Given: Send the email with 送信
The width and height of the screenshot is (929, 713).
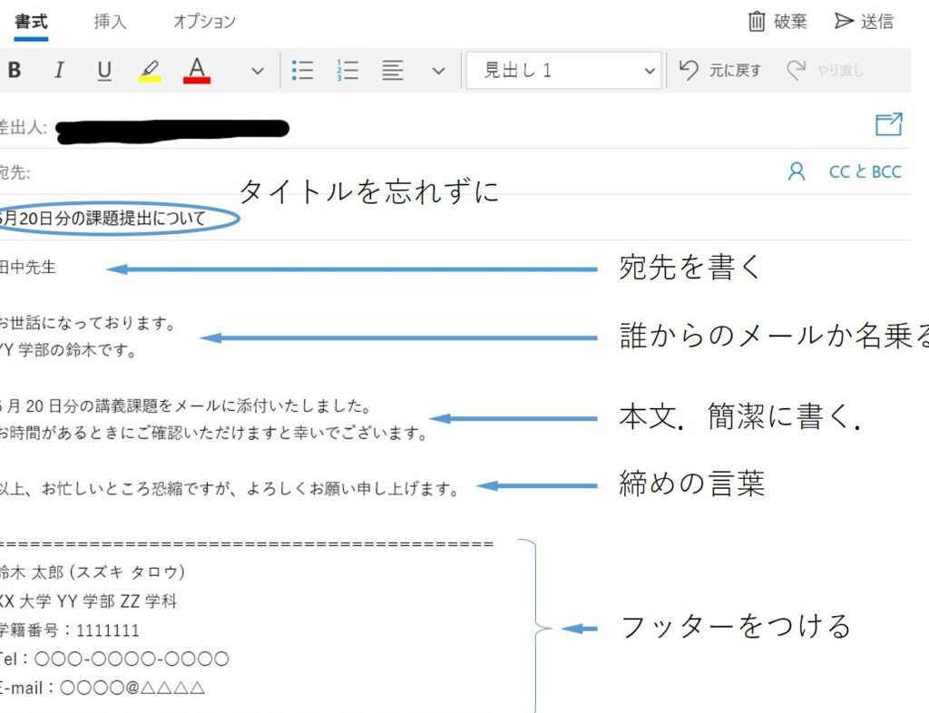Looking at the screenshot, I should [x=864, y=22].
